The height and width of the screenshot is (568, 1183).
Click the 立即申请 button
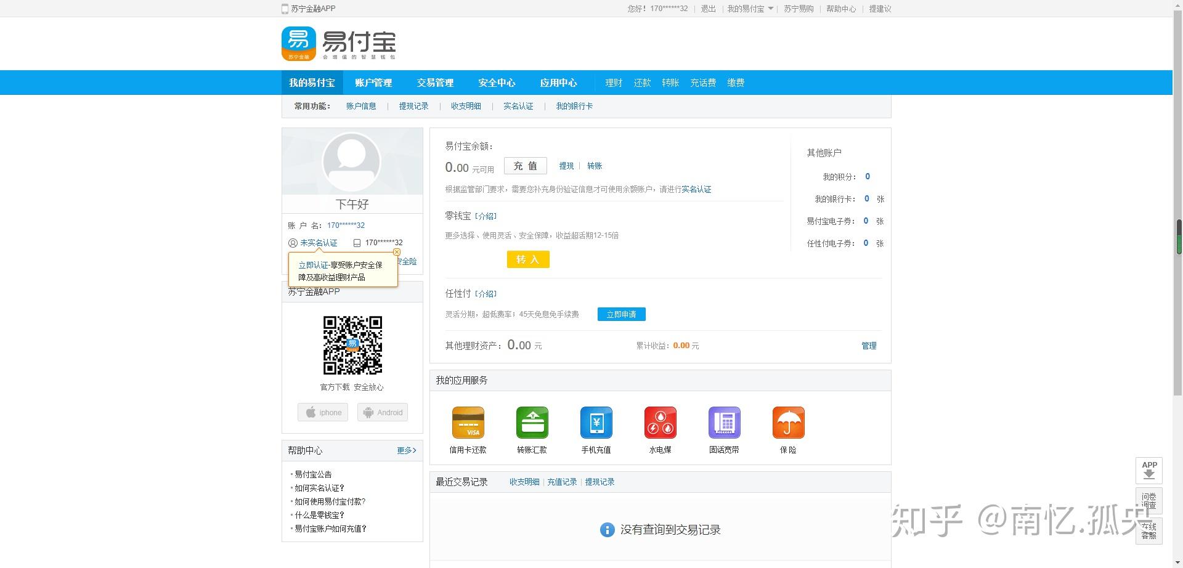click(622, 314)
